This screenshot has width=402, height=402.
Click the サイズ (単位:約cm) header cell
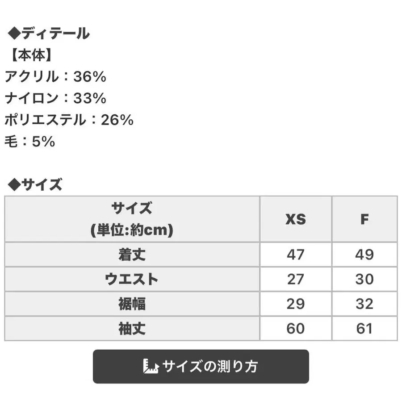[132, 219]
